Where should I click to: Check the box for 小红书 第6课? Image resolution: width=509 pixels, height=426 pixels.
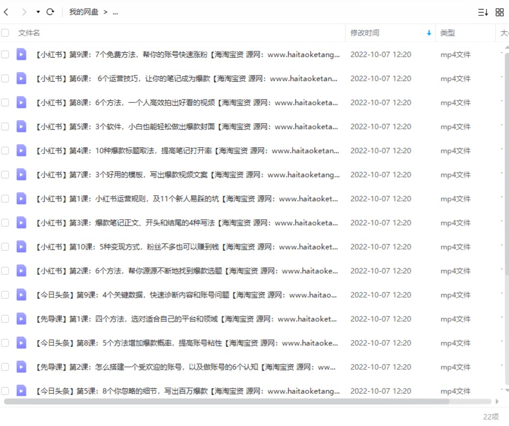(5, 78)
